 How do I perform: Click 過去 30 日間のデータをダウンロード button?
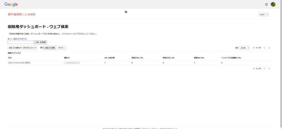click(x=23, y=48)
